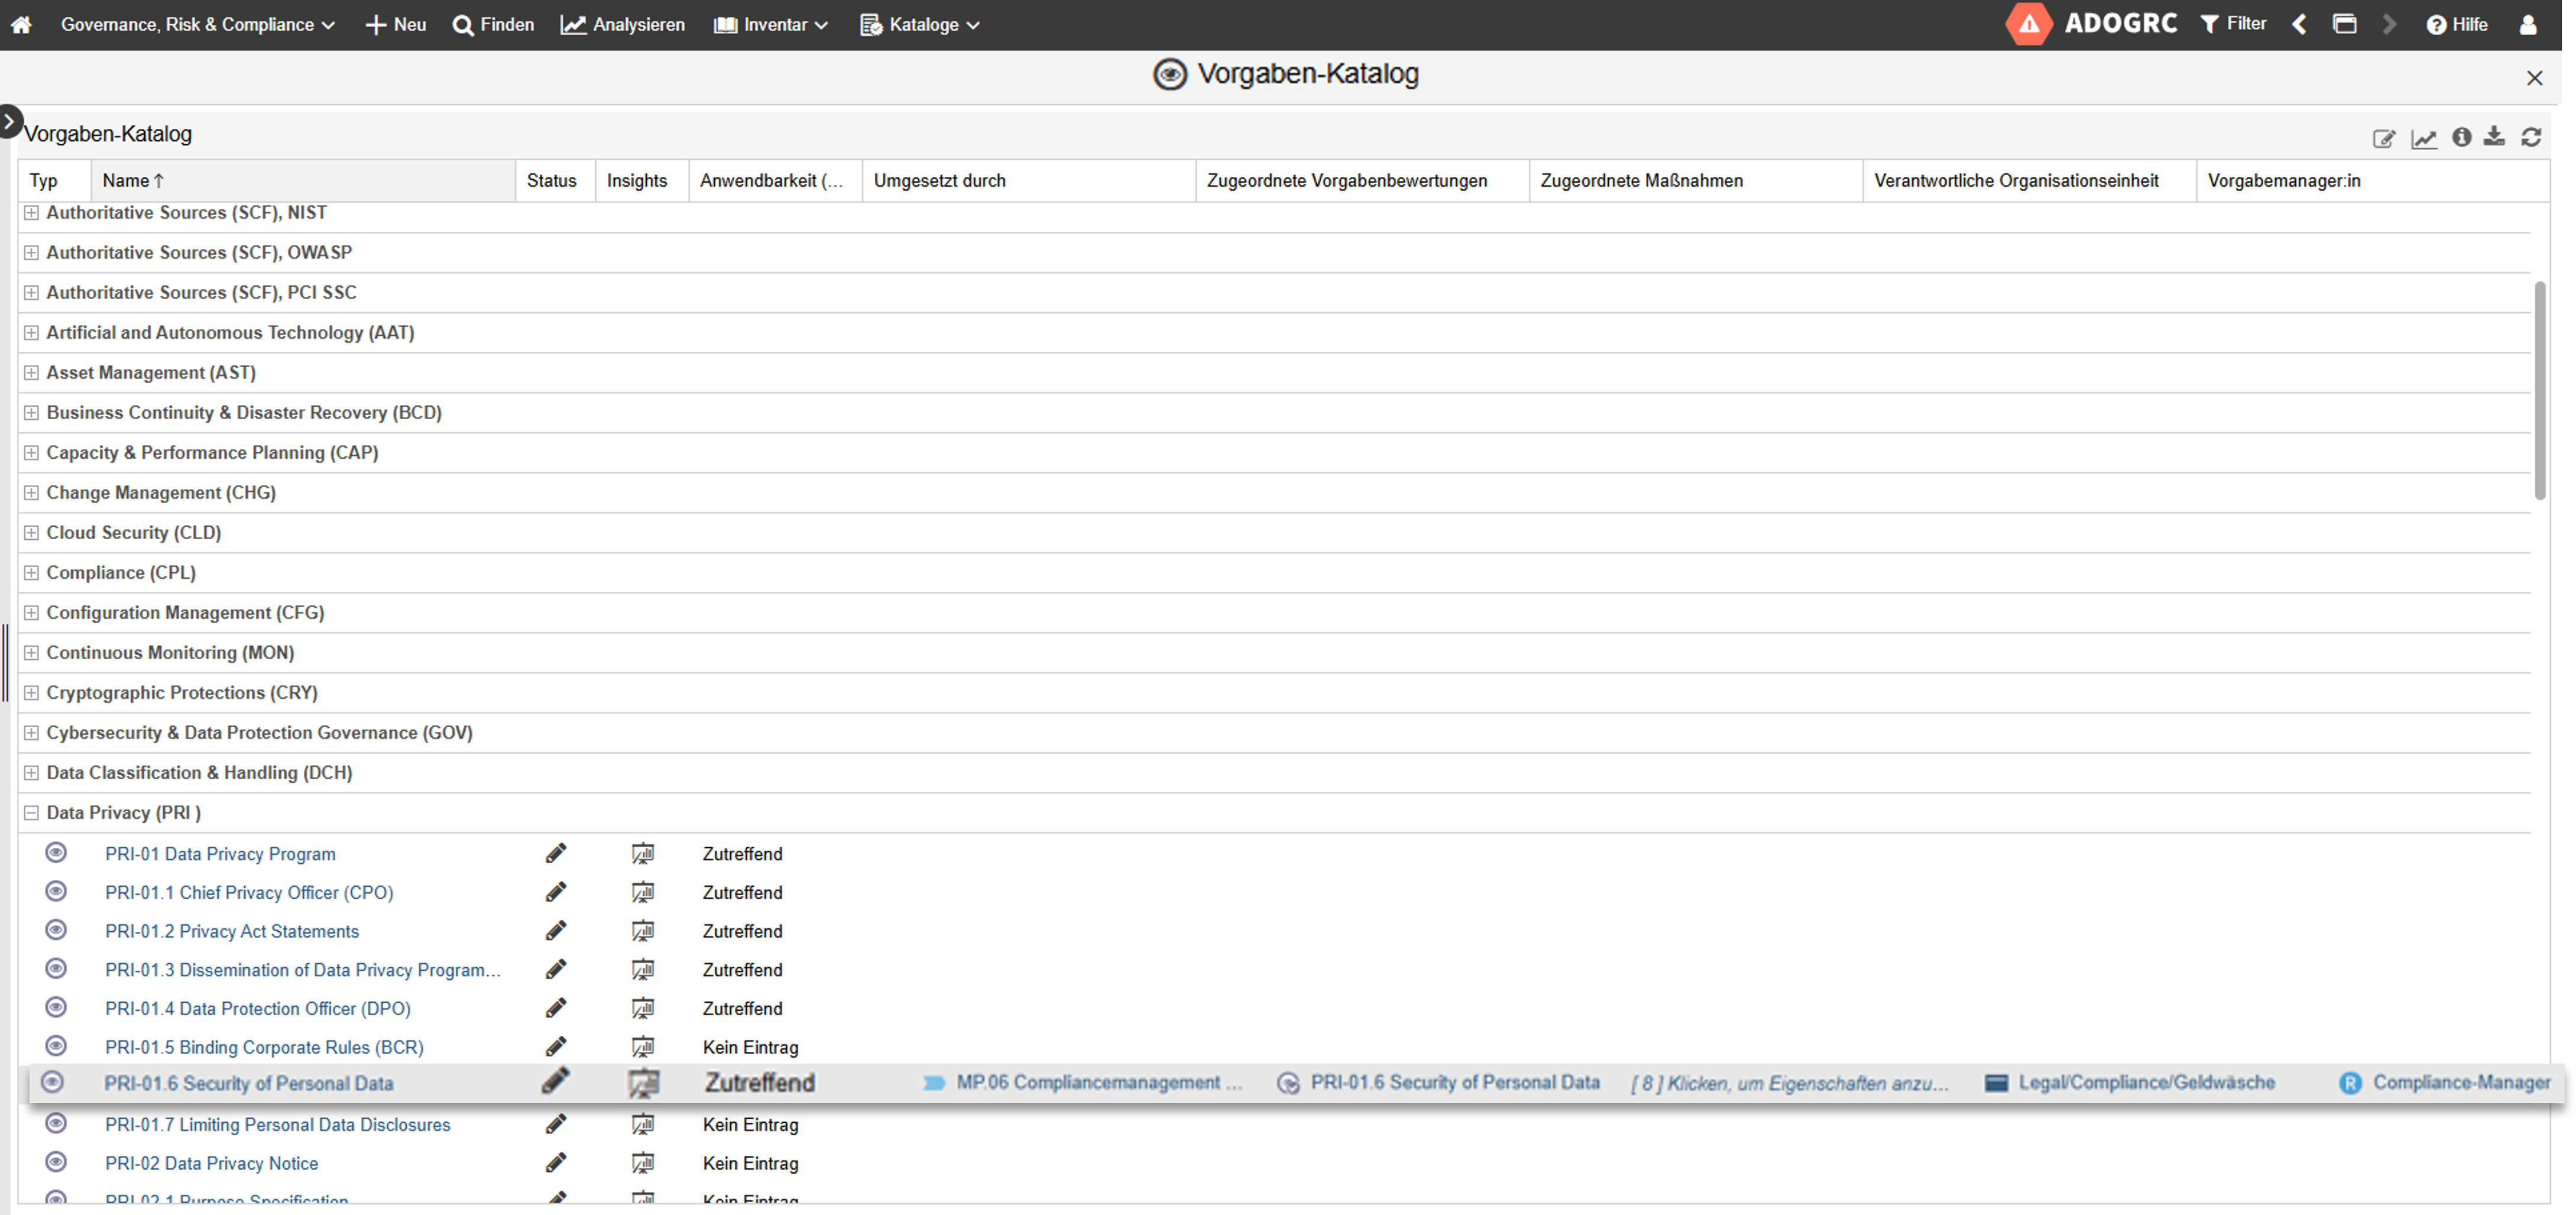
Task: Open Legal/Compliance/Geldwäsche organizational unit
Action: pyautogui.click(x=2146, y=1083)
